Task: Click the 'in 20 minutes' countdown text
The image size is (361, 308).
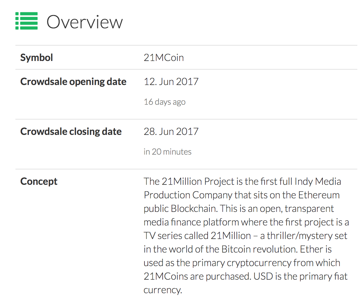Action: 167,152
